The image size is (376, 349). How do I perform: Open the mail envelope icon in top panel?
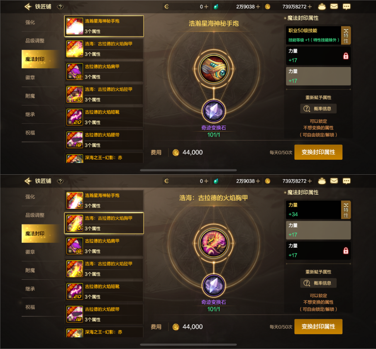334,7
